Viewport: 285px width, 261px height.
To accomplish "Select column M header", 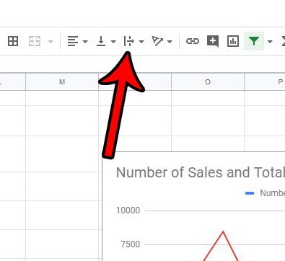I will point(62,82).
